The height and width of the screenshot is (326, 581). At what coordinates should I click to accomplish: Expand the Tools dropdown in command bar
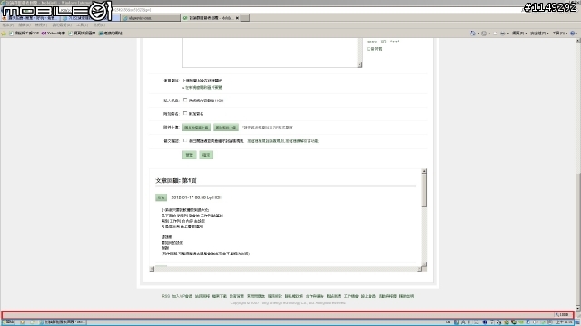pos(558,34)
